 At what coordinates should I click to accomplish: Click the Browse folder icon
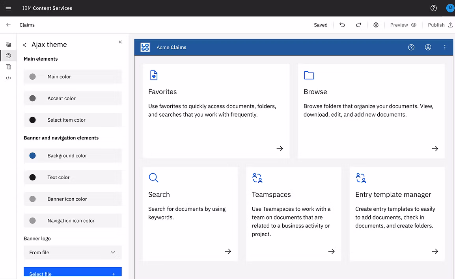(309, 75)
